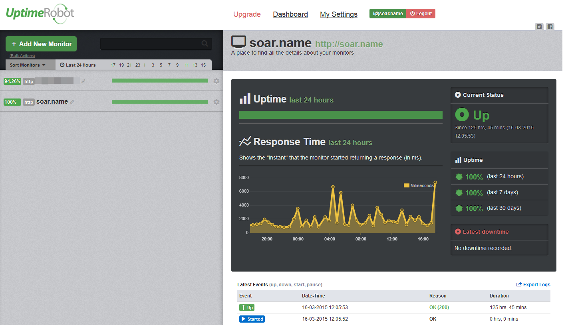Viewport: 570px width, 325px height.
Task: Go to the Dashboard menu item
Action: tap(290, 14)
